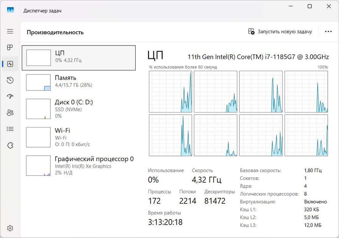Screen dimensions: 339x238
Task: Click memory usage 4,4/15,7 ГБ (28%) text
Action: 73,85
